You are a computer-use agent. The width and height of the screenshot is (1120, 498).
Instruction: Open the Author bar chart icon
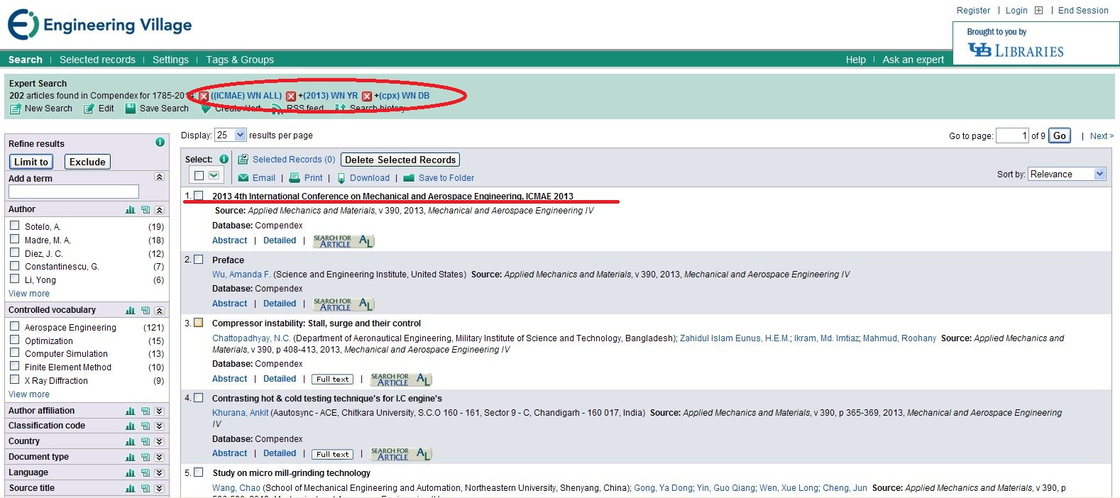130,210
